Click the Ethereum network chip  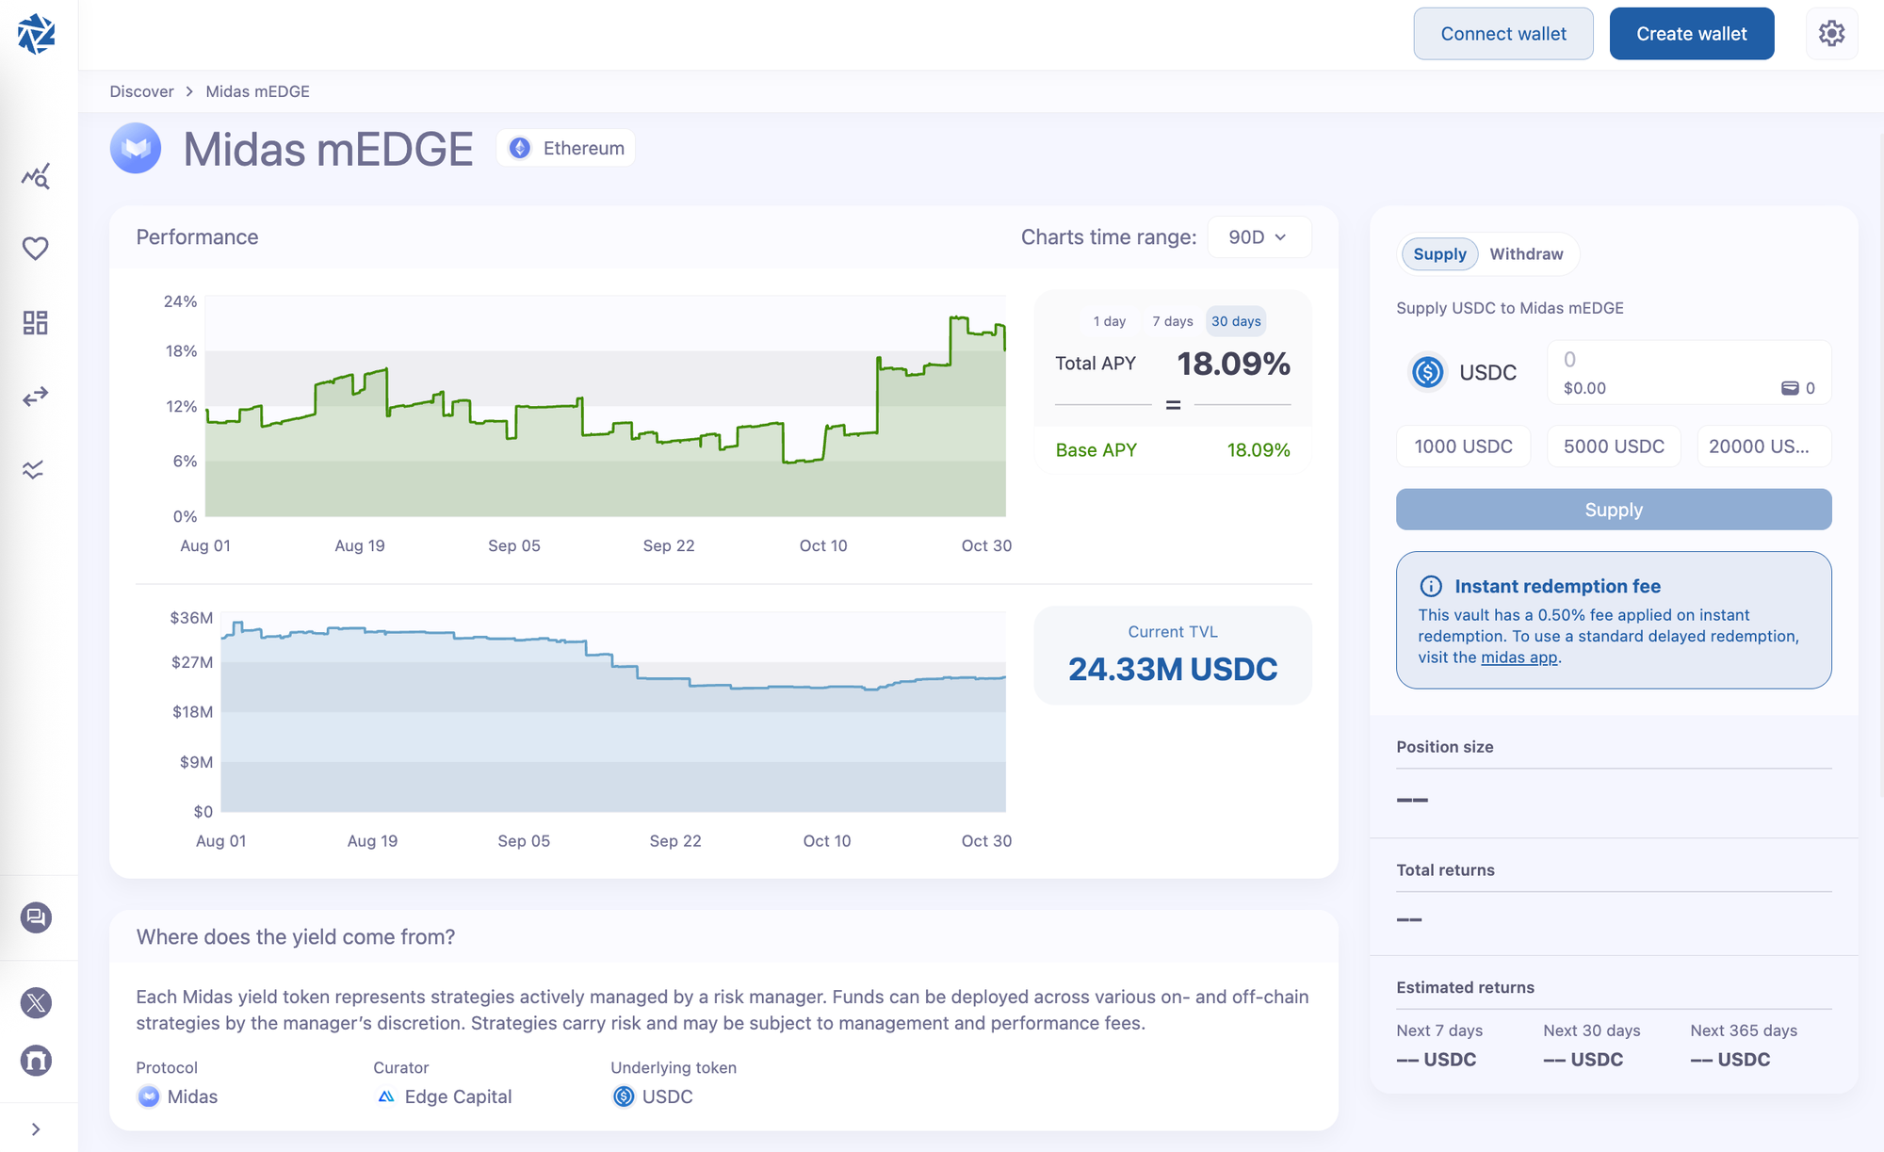pos(566,148)
